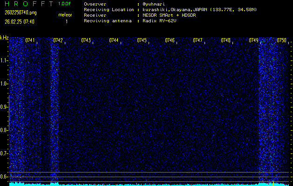Viewport: 293px width, 186px height.
Task: Select the 0750 time marker
Action: (x=281, y=40)
